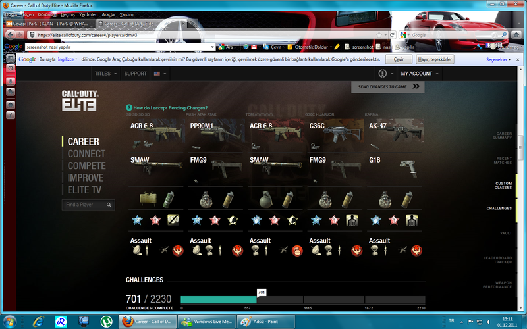This screenshot has height=329, width=527.
Task: Click the semtex grenade icon in RUSH ATAK ATAK class
Action: 206,200
